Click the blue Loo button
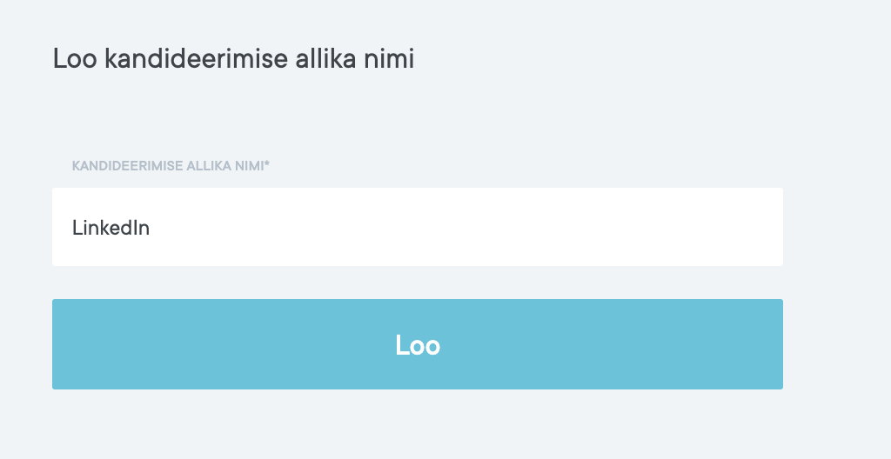The image size is (891, 459). click(418, 344)
